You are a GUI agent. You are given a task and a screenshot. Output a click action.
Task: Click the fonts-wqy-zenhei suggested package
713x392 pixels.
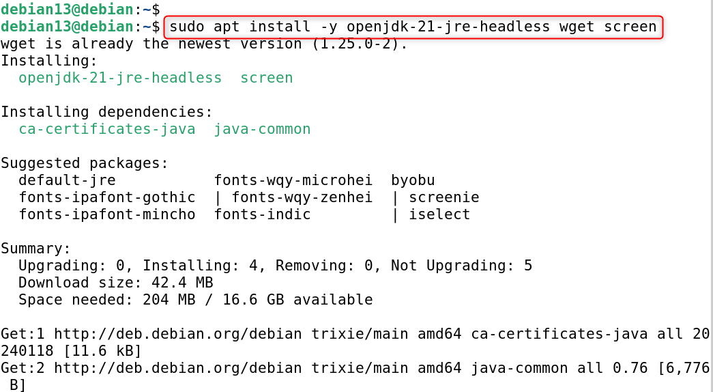[302, 197]
